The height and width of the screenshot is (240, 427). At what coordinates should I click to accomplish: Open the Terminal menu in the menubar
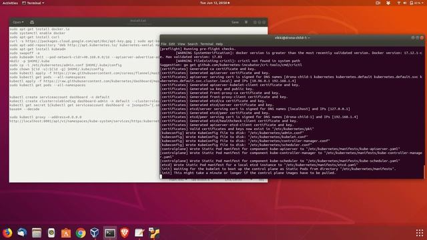(207, 44)
